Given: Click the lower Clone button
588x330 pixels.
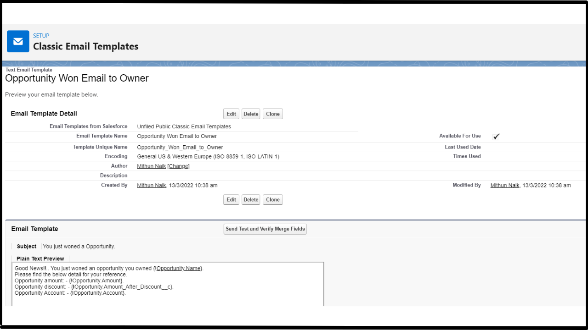Looking at the screenshot, I should [273, 199].
